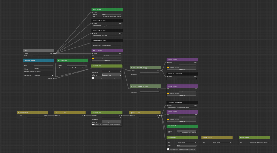Click plus icon in leftmost Quest Ended node
The width and height of the screenshot is (277, 153).
tap(46, 118)
